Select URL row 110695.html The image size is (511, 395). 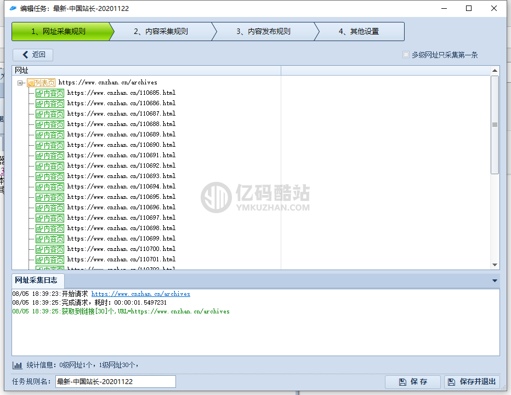click(x=122, y=197)
